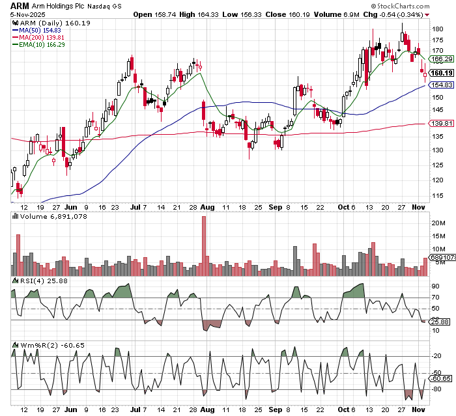Click the -20 Williams %R axis label
The height and width of the screenshot is (416, 456).
coord(437,356)
